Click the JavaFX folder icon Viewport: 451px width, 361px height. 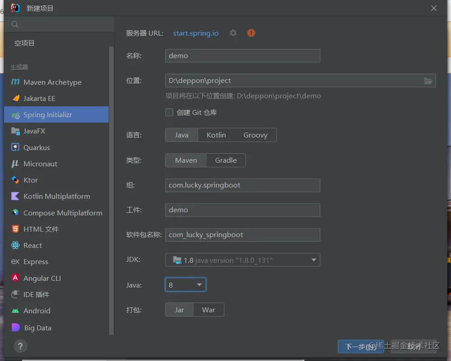pyautogui.click(x=15, y=131)
